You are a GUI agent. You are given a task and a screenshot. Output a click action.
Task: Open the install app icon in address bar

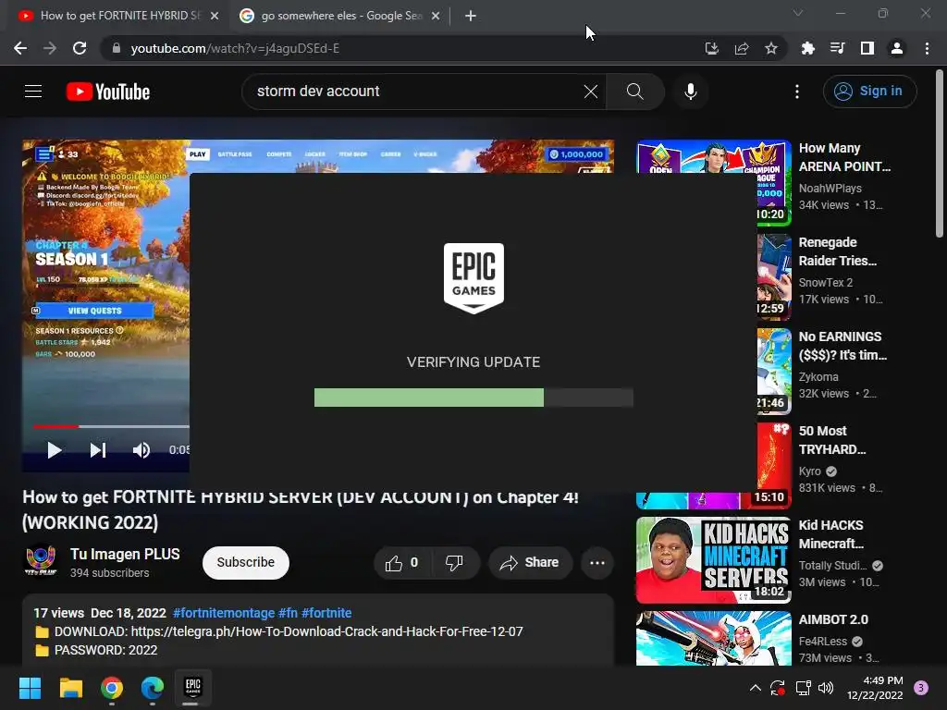click(x=712, y=48)
